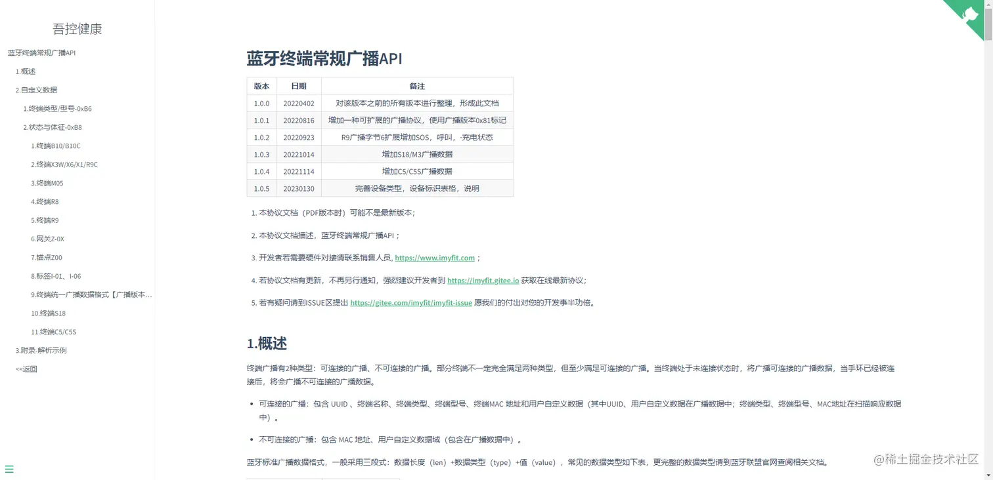
Task: Click the bullet starting 不可连接的广播：包含 MAC
Action: pos(390,439)
